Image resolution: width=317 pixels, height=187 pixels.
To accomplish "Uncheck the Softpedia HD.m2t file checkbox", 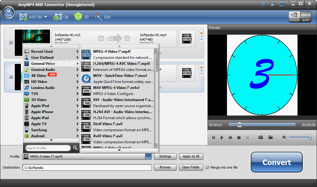I will 11,43.
